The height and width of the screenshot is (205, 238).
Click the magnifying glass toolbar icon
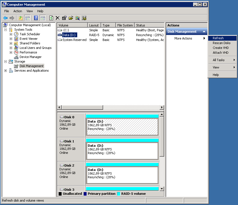click(x=77, y=18)
